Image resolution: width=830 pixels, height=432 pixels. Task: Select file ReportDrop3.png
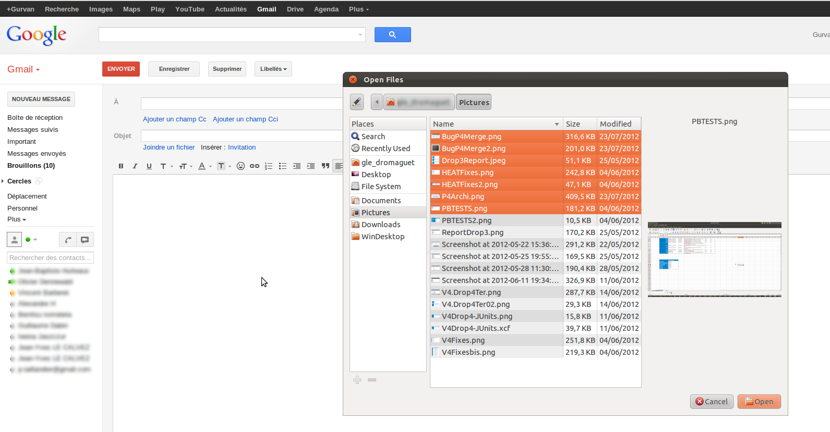tap(536, 232)
